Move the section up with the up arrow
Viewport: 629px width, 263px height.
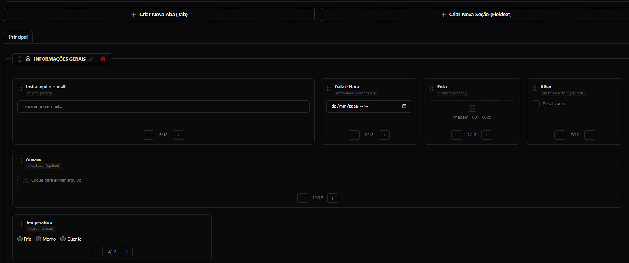[x=20, y=56]
